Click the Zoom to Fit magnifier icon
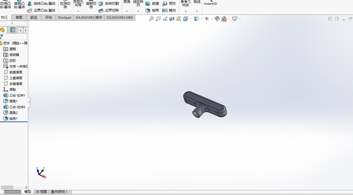The height and width of the screenshot is (195, 353). tap(151, 19)
